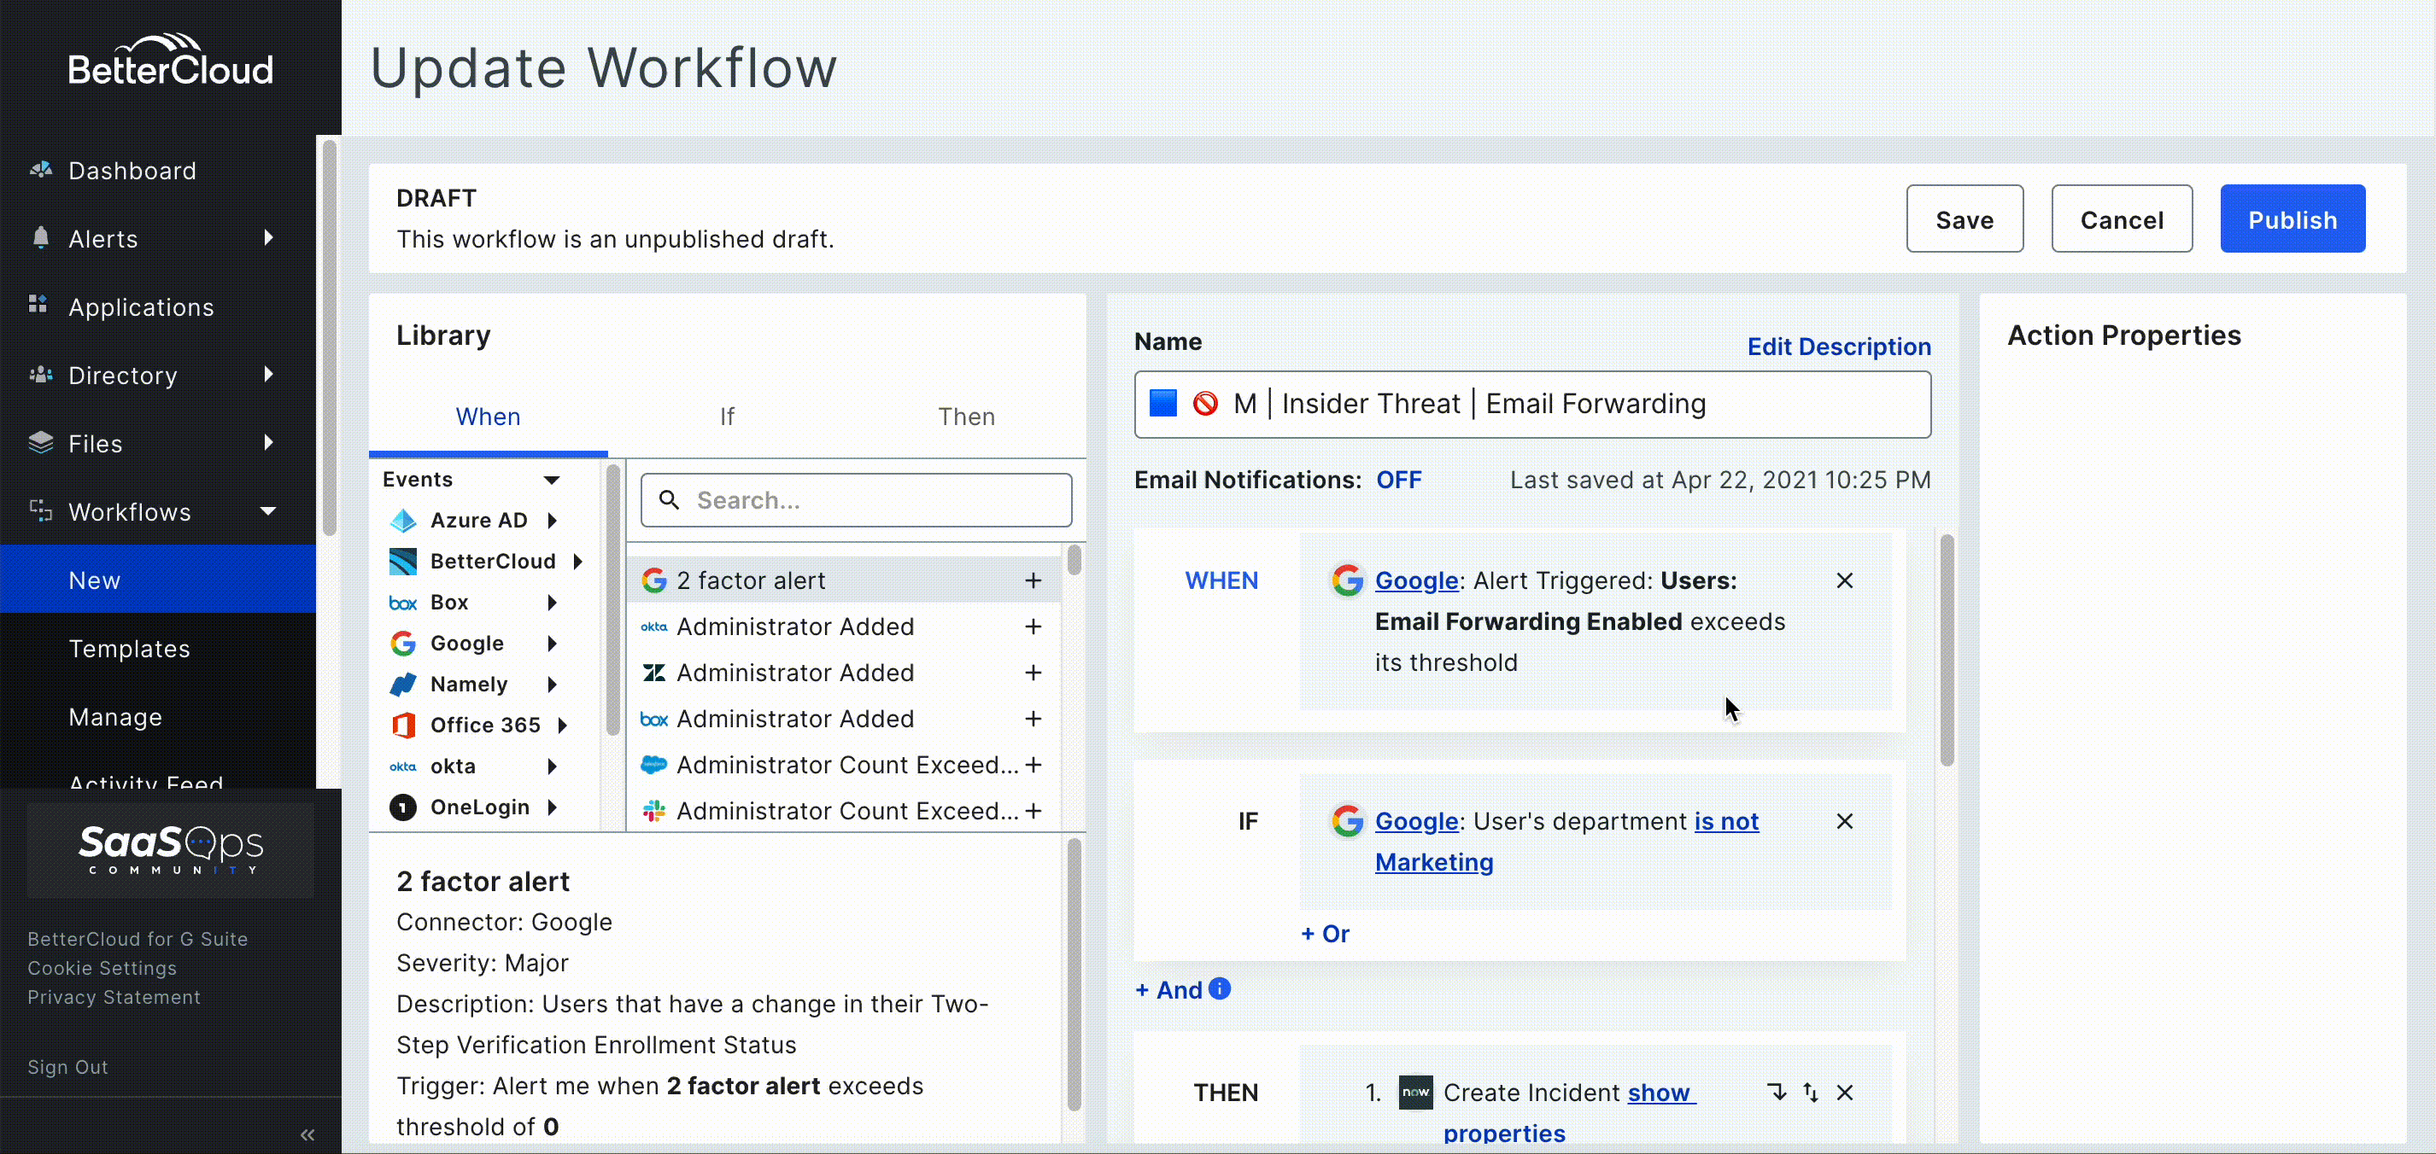Add Salesforce Administrator Count Exceeded event
Image resolution: width=2436 pixels, height=1154 pixels.
(1034, 765)
